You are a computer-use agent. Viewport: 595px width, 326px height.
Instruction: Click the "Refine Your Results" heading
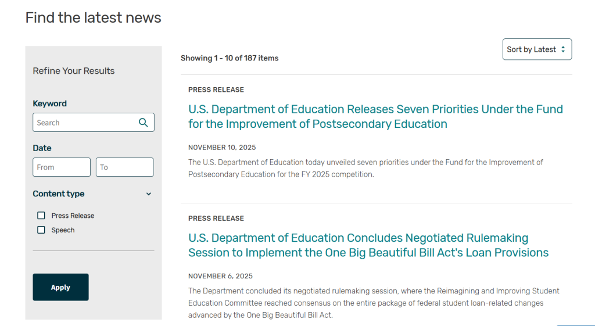[x=74, y=70]
